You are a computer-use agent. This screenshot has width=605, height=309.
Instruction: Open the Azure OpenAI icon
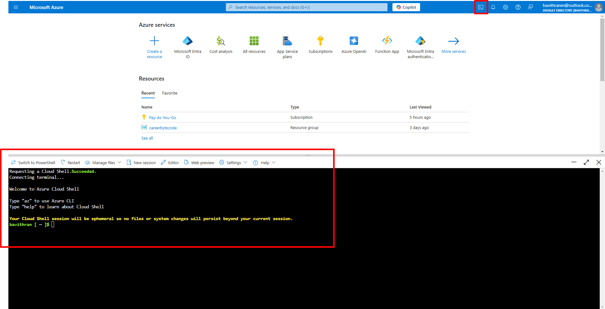pos(354,41)
